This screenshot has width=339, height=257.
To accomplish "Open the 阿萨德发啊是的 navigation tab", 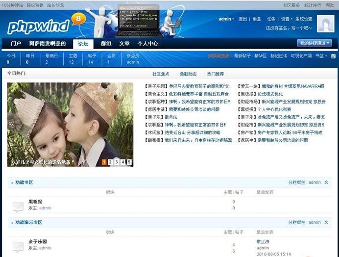I will (x=48, y=44).
